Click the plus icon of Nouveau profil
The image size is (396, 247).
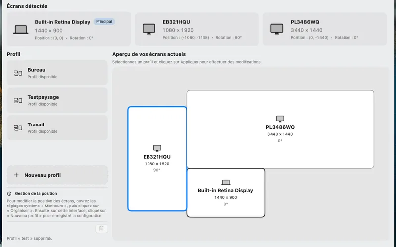(16, 175)
